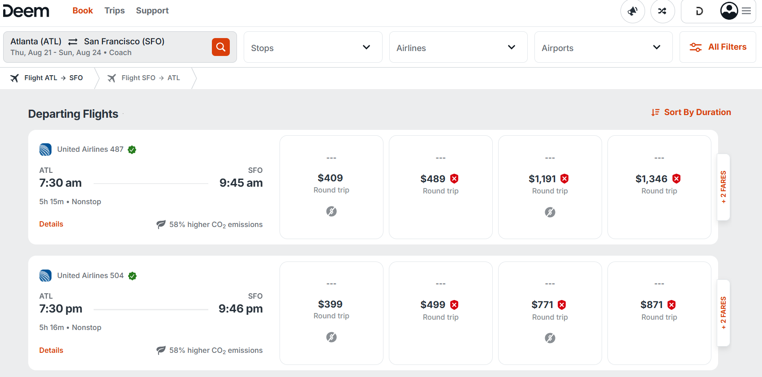
Task: Click the All Filters button
Action: (x=718, y=47)
